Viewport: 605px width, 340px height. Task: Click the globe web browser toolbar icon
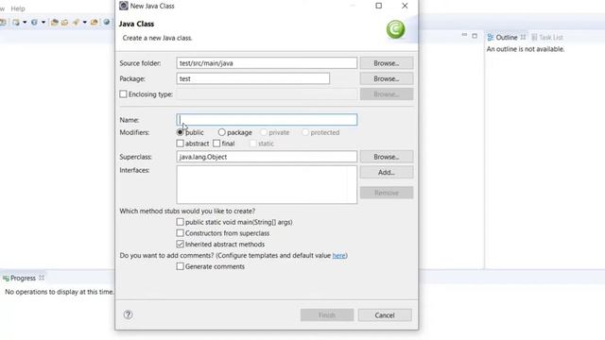point(107,23)
